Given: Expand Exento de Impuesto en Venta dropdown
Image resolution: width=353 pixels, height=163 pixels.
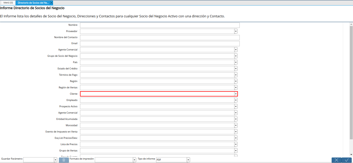Looking at the screenshot, I should 236,132.
